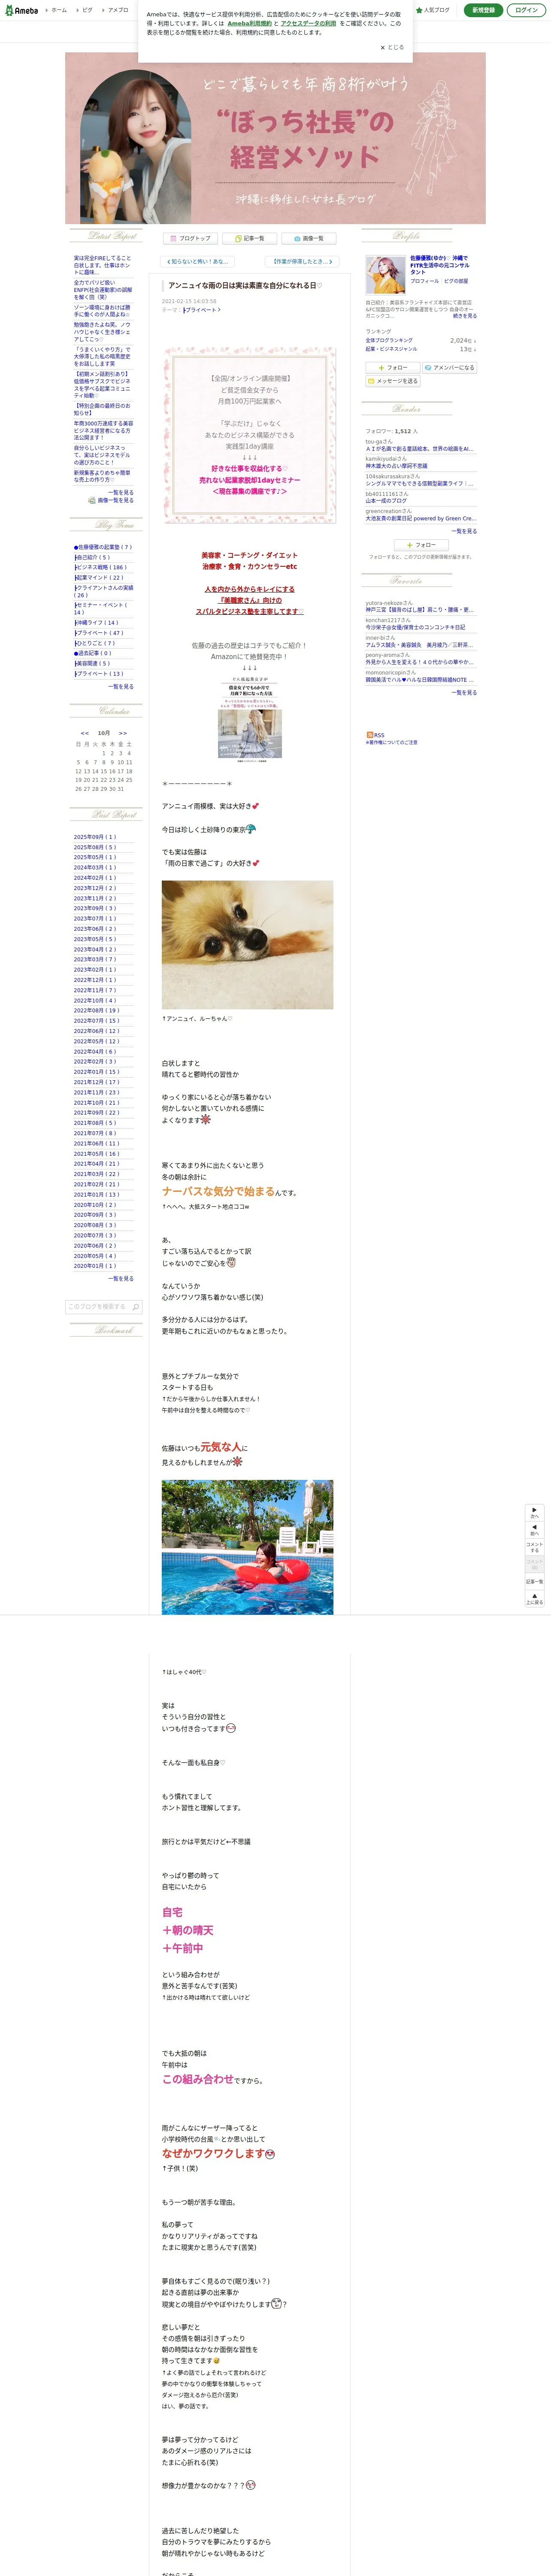551x2576 pixels.
Task: Click floating 上に戻る button
Action: click(x=535, y=1599)
